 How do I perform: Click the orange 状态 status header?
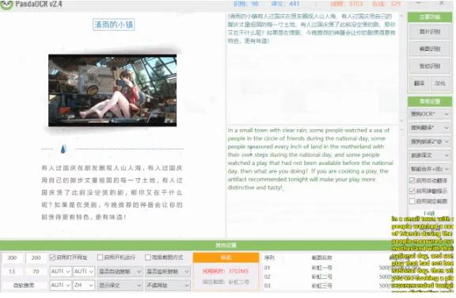[226, 258]
